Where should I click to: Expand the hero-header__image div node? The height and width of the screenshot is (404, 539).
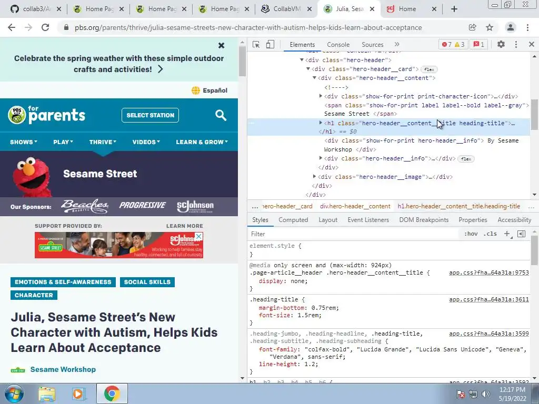(x=315, y=177)
